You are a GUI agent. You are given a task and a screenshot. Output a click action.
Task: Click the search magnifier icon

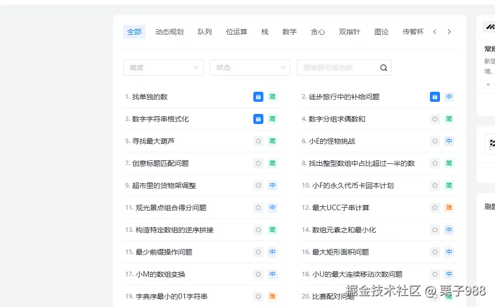click(x=383, y=68)
